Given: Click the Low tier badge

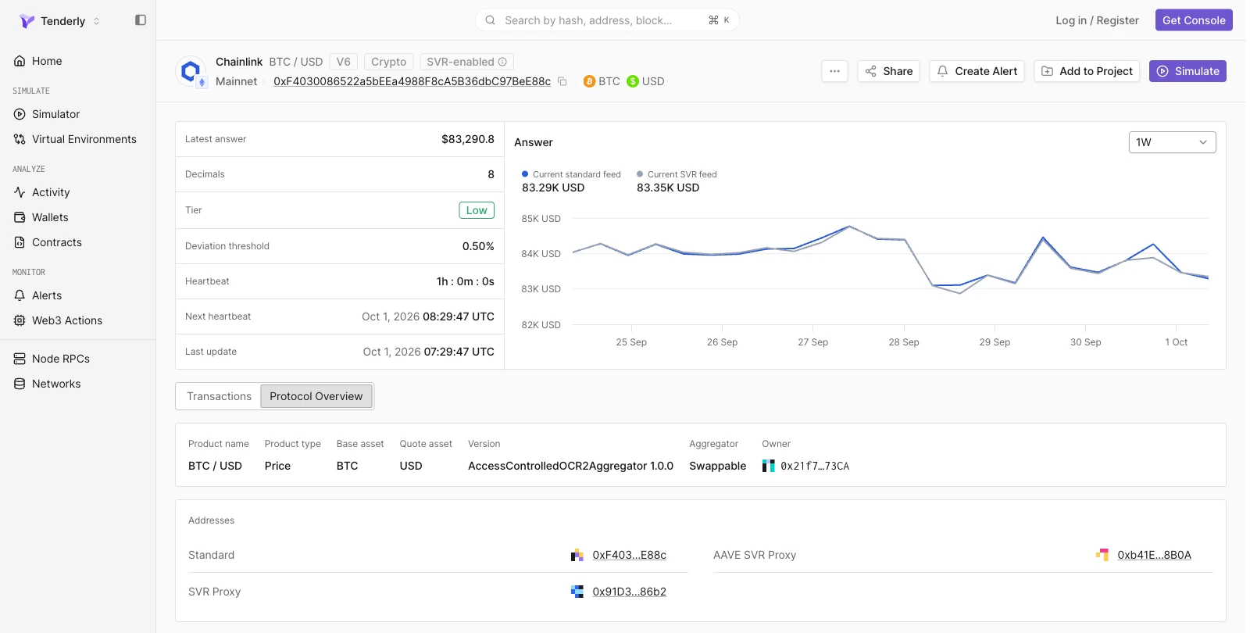Looking at the screenshot, I should click(x=477, y=210).
